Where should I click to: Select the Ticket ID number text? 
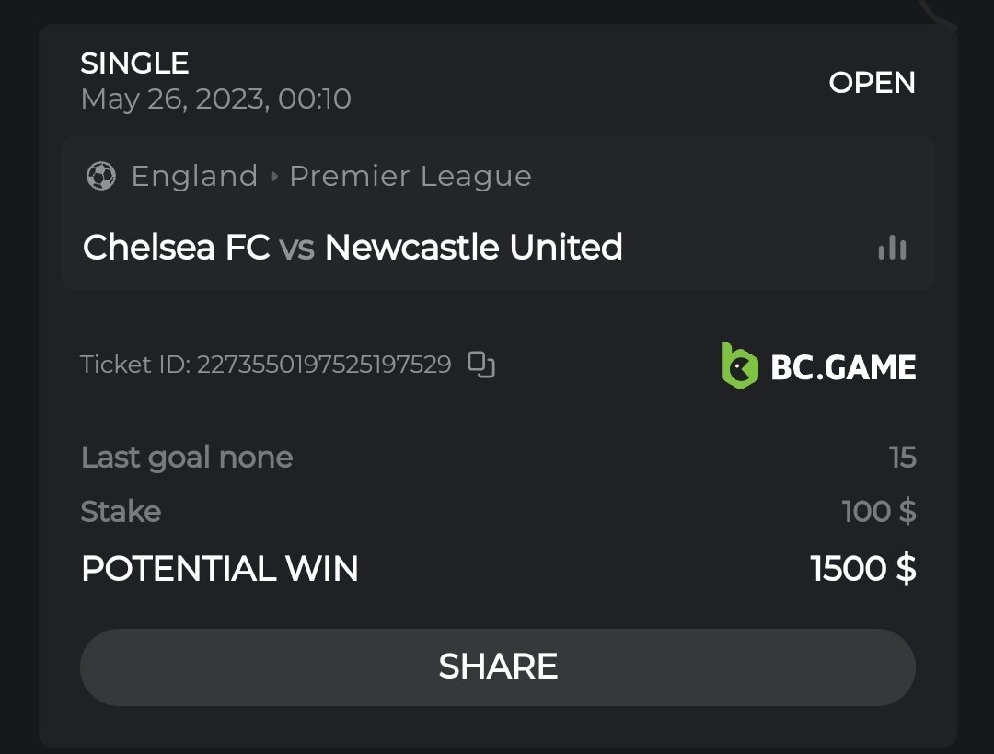[324, 365]
